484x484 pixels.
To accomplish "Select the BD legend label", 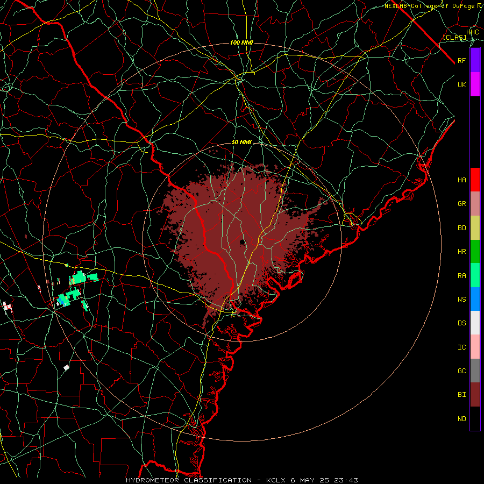I will (461, 228).
